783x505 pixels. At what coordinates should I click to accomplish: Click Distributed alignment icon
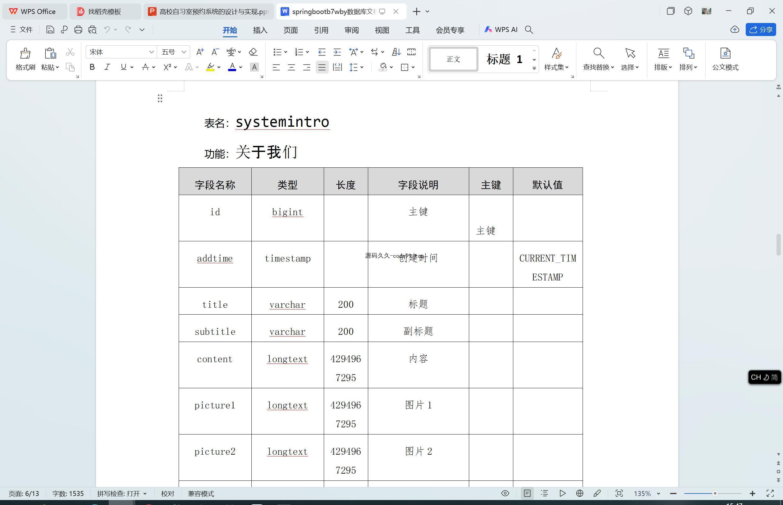[x=337, y=67]
